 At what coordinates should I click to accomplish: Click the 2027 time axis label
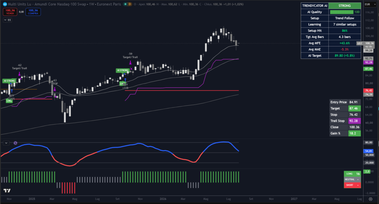click(x=294, y=199)
